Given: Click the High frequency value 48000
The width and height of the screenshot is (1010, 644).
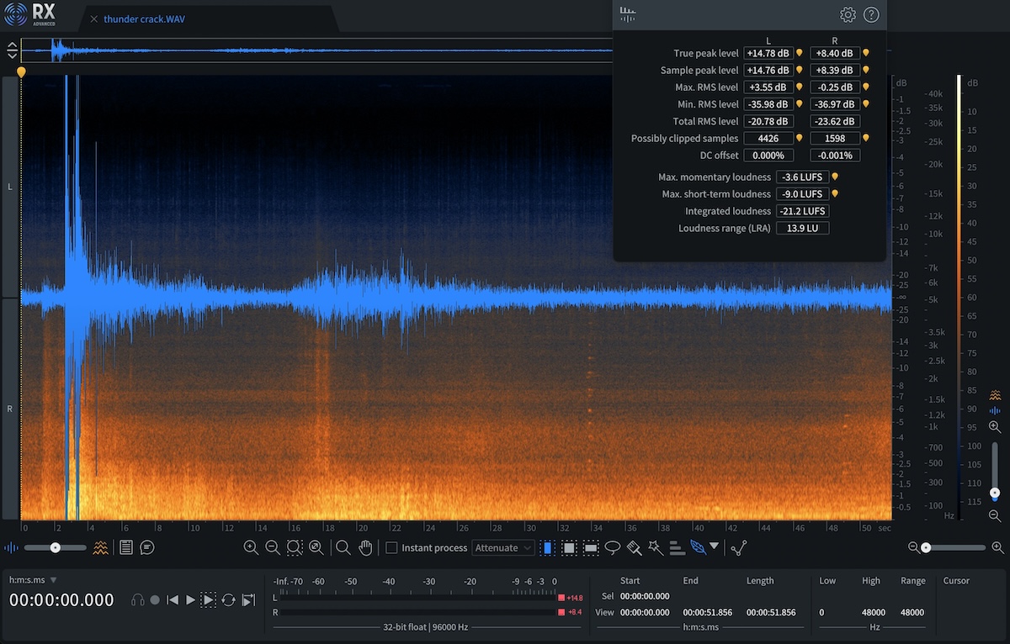Looking at the screenshot, I should point(874,612).
